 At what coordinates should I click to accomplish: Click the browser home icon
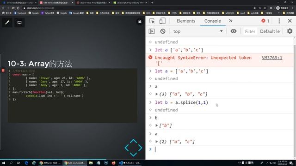click(18, 8)
